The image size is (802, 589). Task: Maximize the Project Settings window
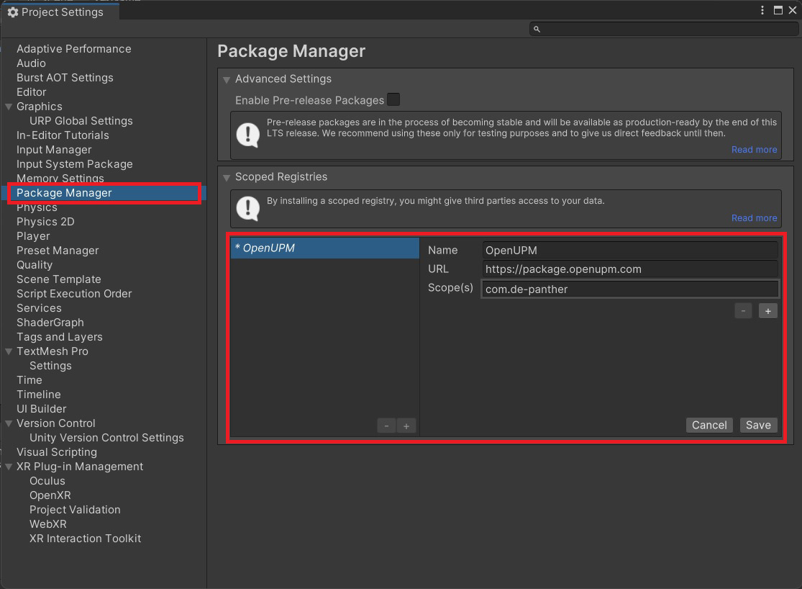(778, 10)
